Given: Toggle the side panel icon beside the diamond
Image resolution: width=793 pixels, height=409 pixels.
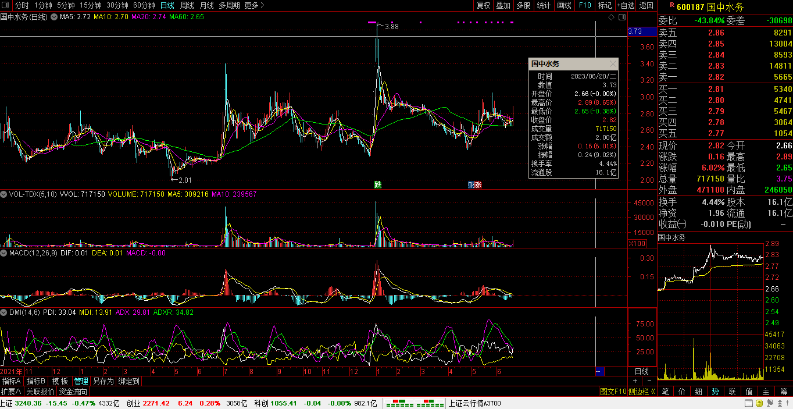Looking at the screenshot, I should 621,17.
